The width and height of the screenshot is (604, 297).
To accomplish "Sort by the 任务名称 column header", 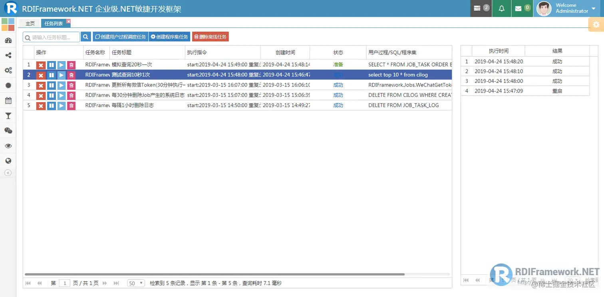I will click(x=96, y=52).
